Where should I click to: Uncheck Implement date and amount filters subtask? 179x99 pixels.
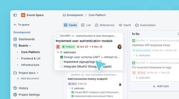[x=72, y=96]
